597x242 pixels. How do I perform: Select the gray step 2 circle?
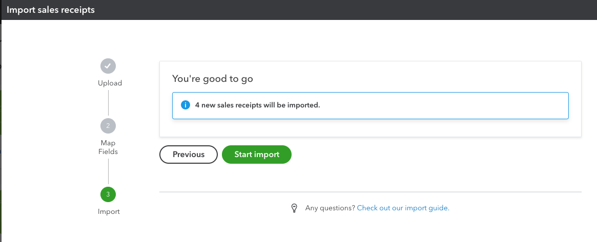(x=108, y=126)
